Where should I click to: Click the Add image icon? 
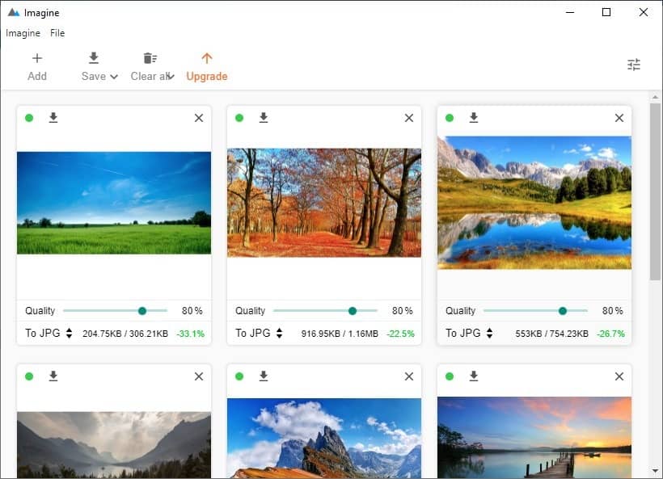coord(37,57)
